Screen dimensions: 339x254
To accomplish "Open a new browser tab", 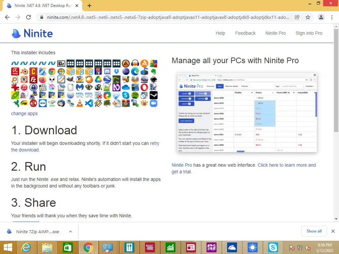I will [89, 6].
